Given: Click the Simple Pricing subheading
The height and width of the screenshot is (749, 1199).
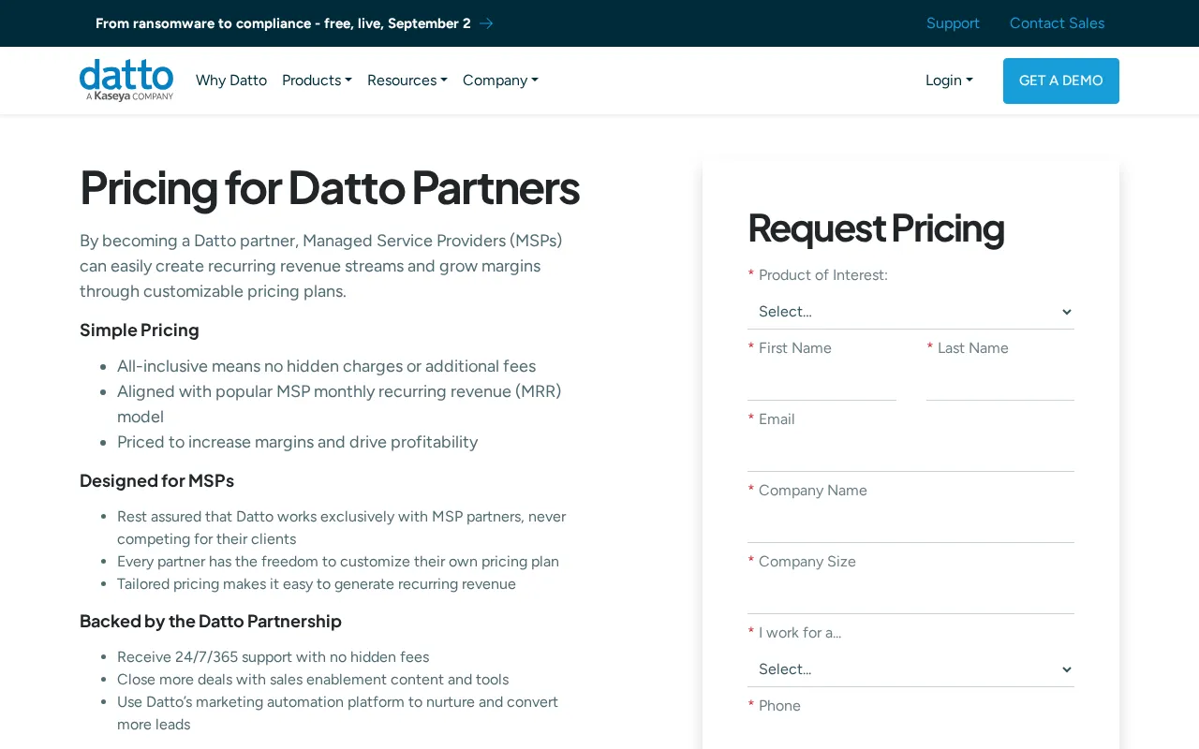Looking at the screenshot, I should pos(140,330).
